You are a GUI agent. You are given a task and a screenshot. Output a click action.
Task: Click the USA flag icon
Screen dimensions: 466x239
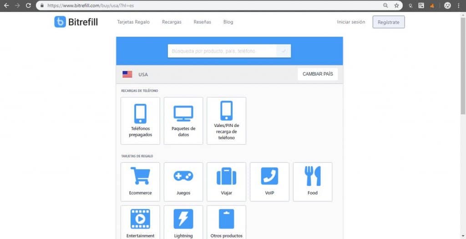[x=127, y=74]
